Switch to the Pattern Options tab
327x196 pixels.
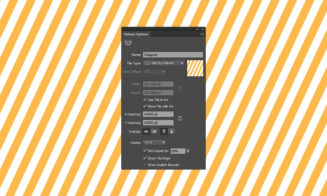tap(136, 34)
